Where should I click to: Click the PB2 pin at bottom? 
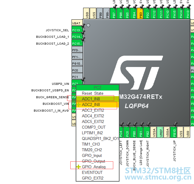click(147, 132)
